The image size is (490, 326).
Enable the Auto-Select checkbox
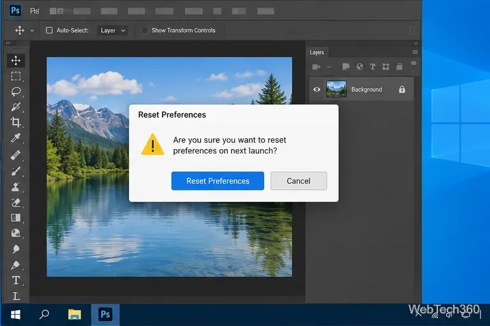tap(49, 31)
